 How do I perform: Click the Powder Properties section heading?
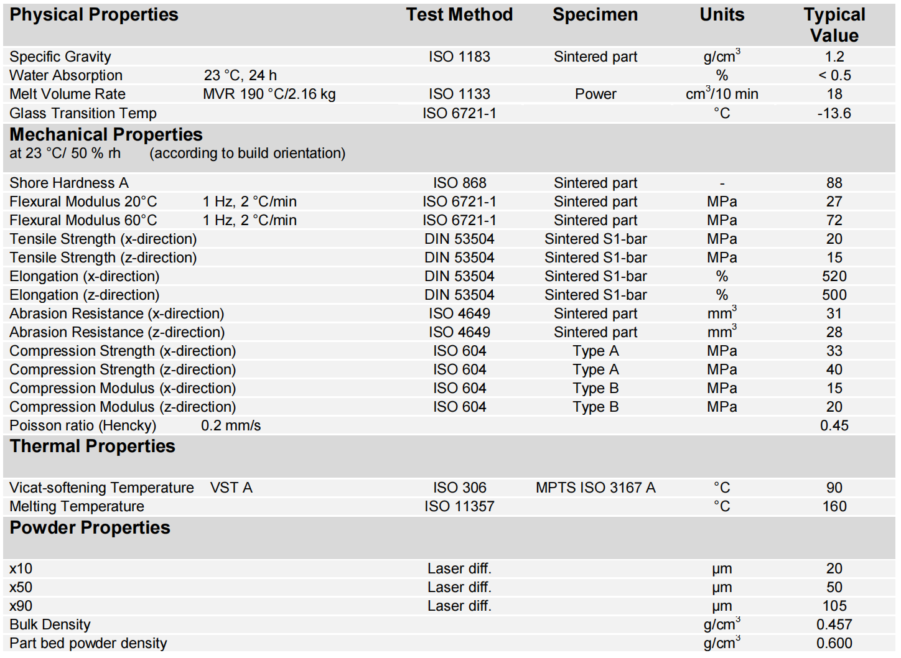90,527
